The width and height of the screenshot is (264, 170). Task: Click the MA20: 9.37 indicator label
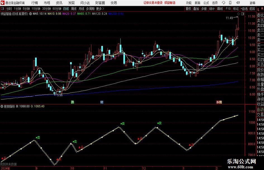(69, 14)
